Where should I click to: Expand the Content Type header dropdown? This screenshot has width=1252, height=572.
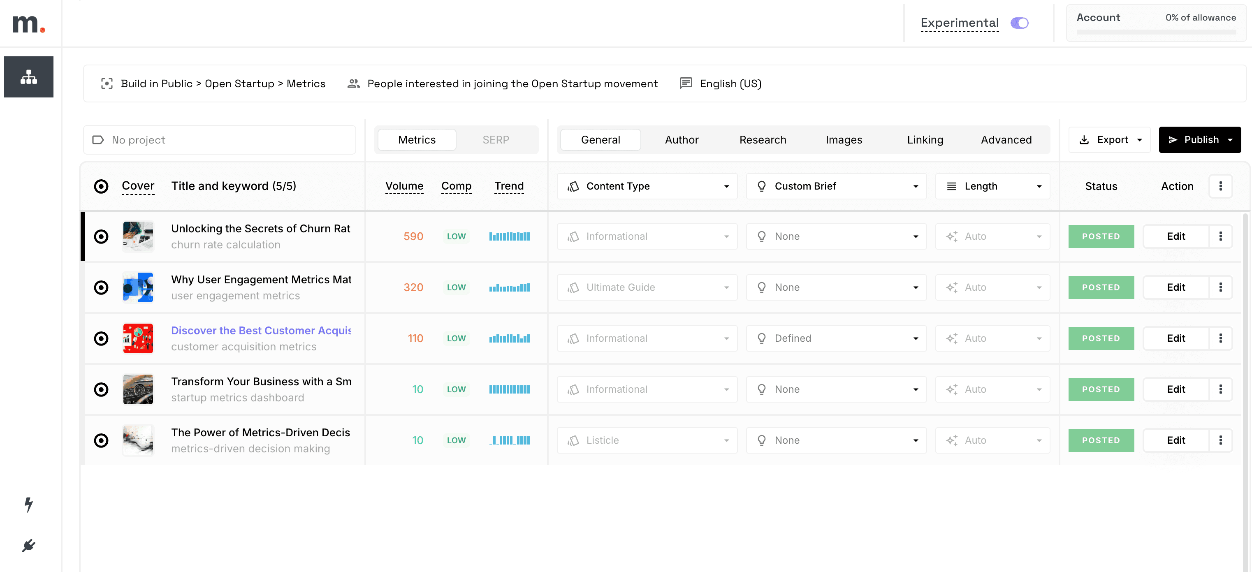coord(647,186)
